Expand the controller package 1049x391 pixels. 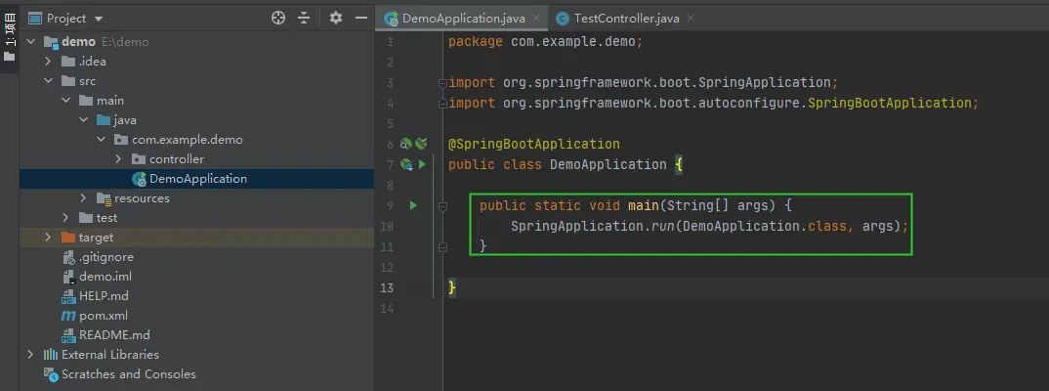point(118,159)
